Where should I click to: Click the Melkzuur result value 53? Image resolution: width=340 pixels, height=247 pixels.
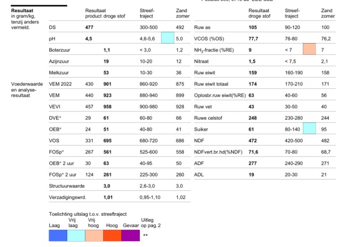(x=106, y=73)
